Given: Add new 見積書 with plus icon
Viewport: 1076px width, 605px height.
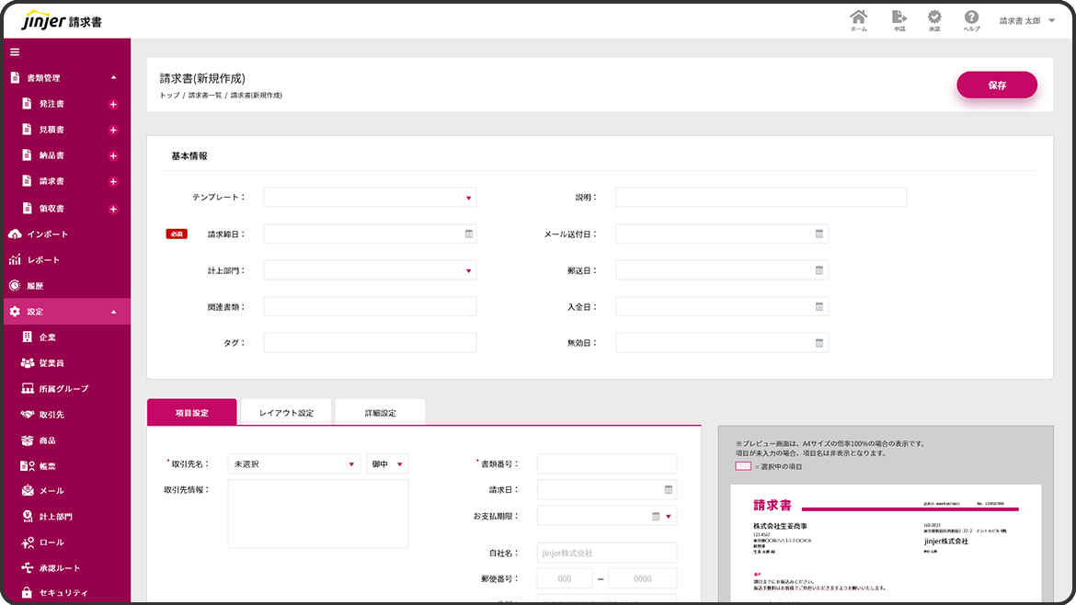Looking at the screenshot, I should tap(114, 131).
